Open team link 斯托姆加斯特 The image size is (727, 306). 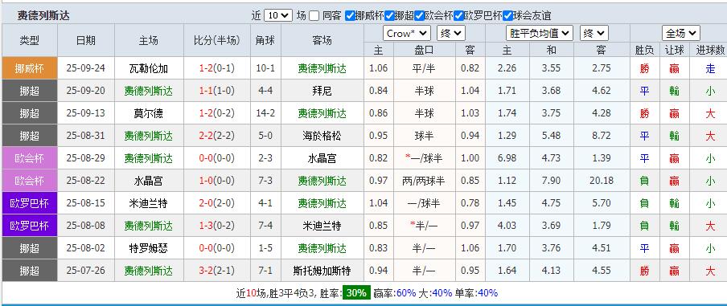point(322,271)
